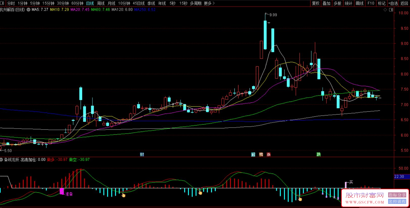Enable the 画线 drawing tools
This screenshot has height=208, width=410.
click(x=359, y=3)
